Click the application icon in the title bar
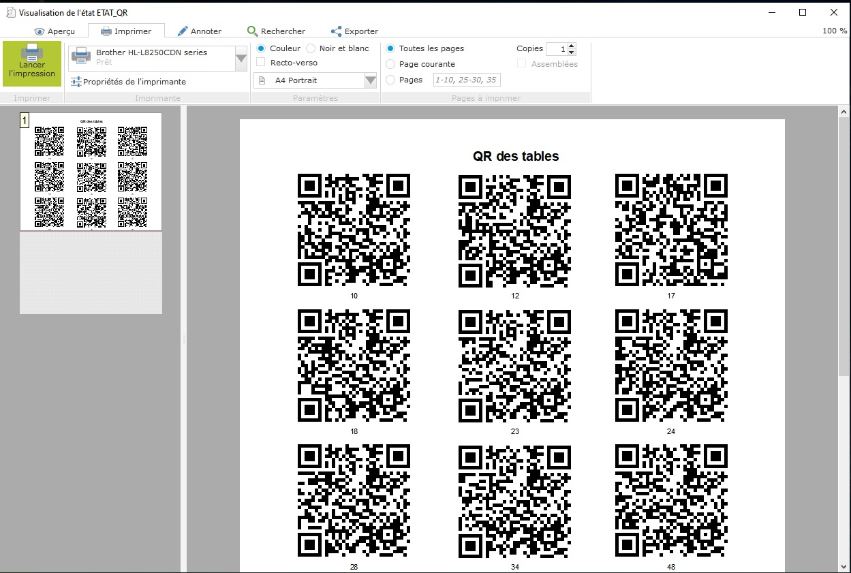Screen dimensions: 851x573 (x=10, y=12)
